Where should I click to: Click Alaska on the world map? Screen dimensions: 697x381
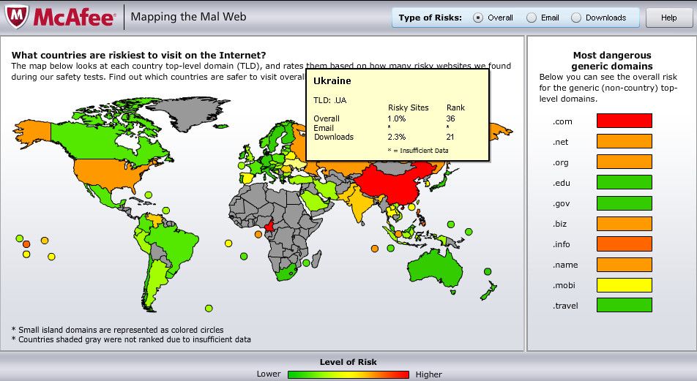[x=34, y=132]
